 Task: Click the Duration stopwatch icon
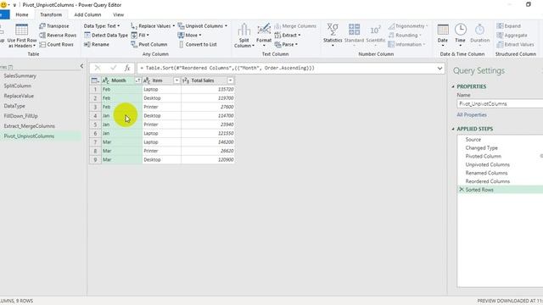pos(479,30)
